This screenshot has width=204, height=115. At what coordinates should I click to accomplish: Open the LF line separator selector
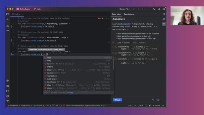(135, 106)
